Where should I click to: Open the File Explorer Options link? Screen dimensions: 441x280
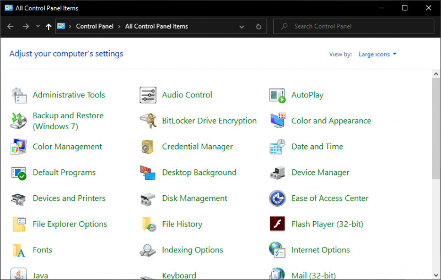click(70, 224)
